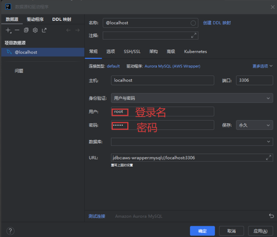Click 创建 DDL 映射 link

[217, 23]
